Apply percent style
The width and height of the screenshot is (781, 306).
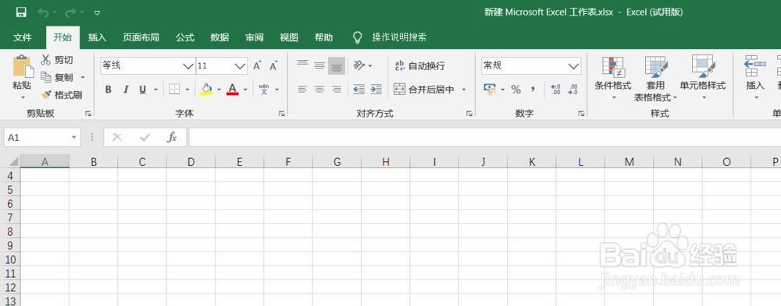coord(515,90)
